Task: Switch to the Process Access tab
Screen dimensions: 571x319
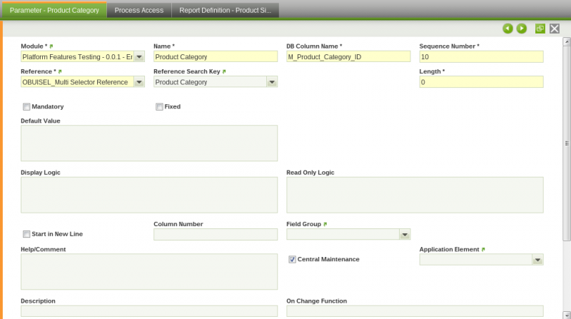Action: [x=139, y=10]
